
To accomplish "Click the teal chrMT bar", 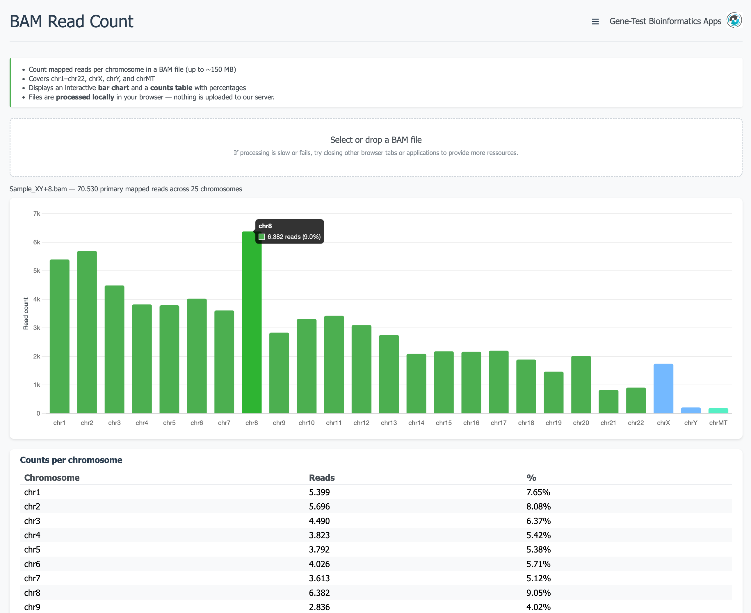I will coord(718,411).
